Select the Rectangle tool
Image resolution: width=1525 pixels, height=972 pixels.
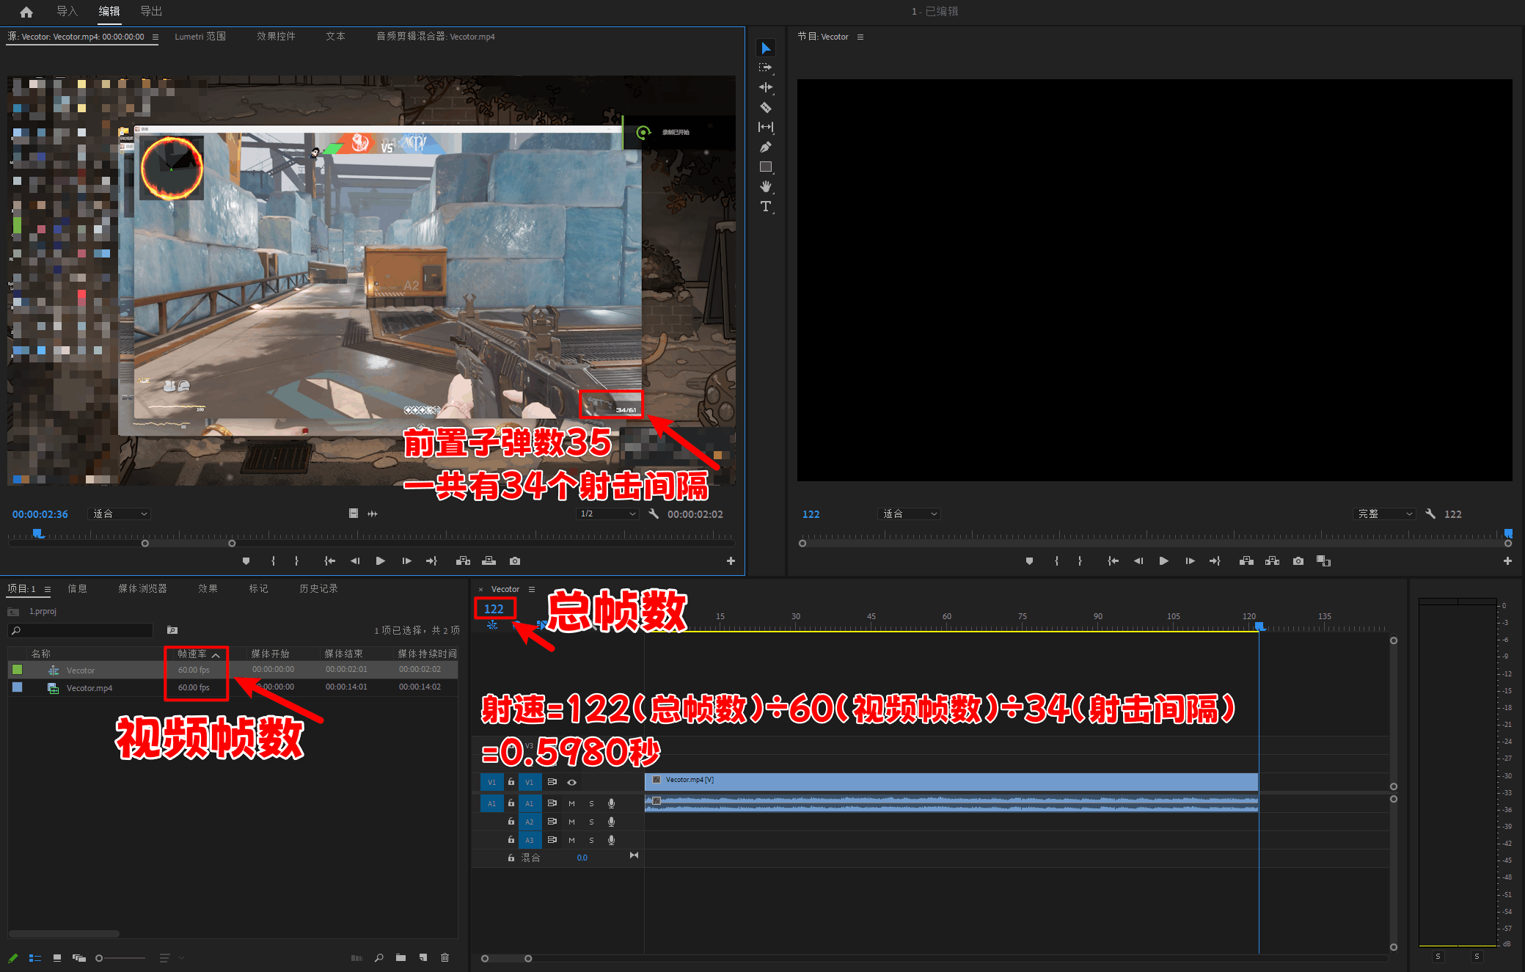(x=766, y=167)
